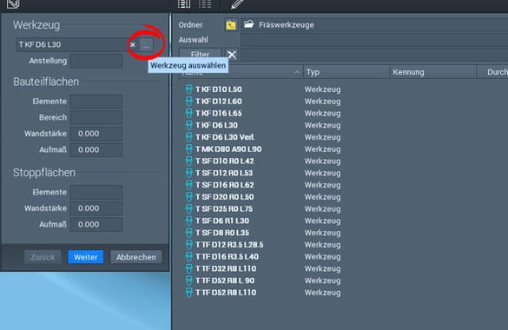Open the Fräswerkzeuge folder icon
Viewport: 508px width, 330px height.
(x=249, y=24)
